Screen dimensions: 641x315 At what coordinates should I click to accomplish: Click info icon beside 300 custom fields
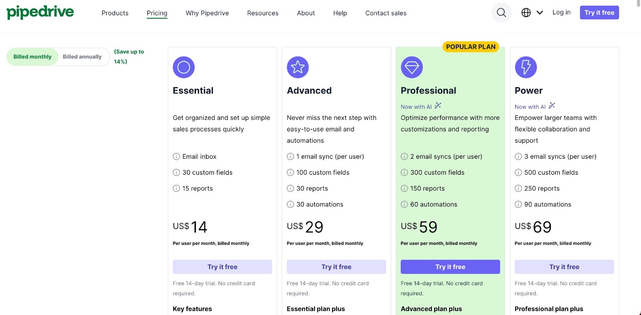(x=404, y=173)
